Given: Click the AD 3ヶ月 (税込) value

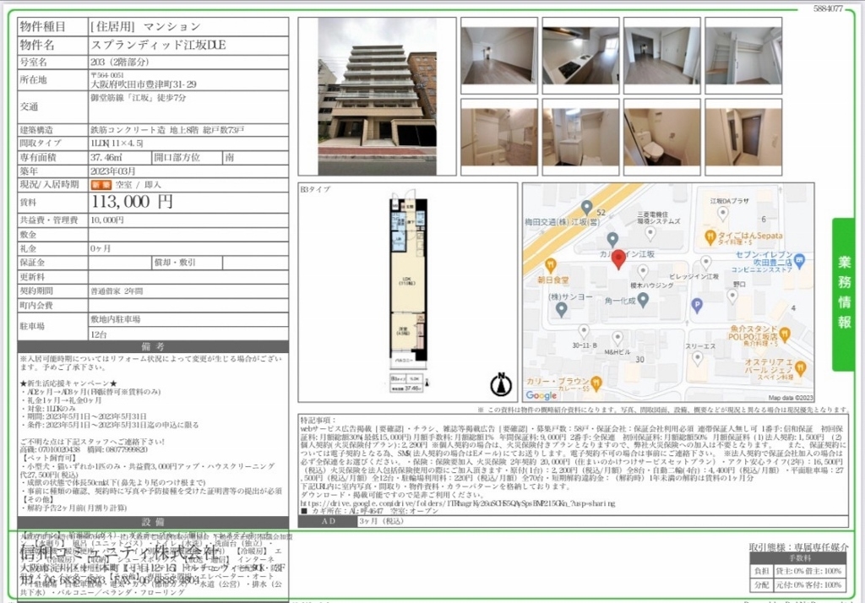Looking at the screenshot, I should [x=382, y=521].
